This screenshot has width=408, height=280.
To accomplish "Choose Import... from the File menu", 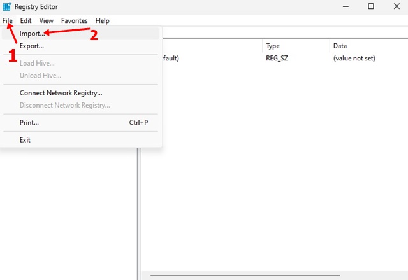I will click(x=32, y=34).
